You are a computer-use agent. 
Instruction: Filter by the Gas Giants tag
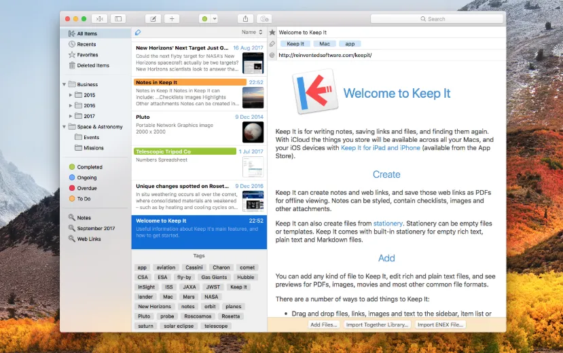(214, 277)
